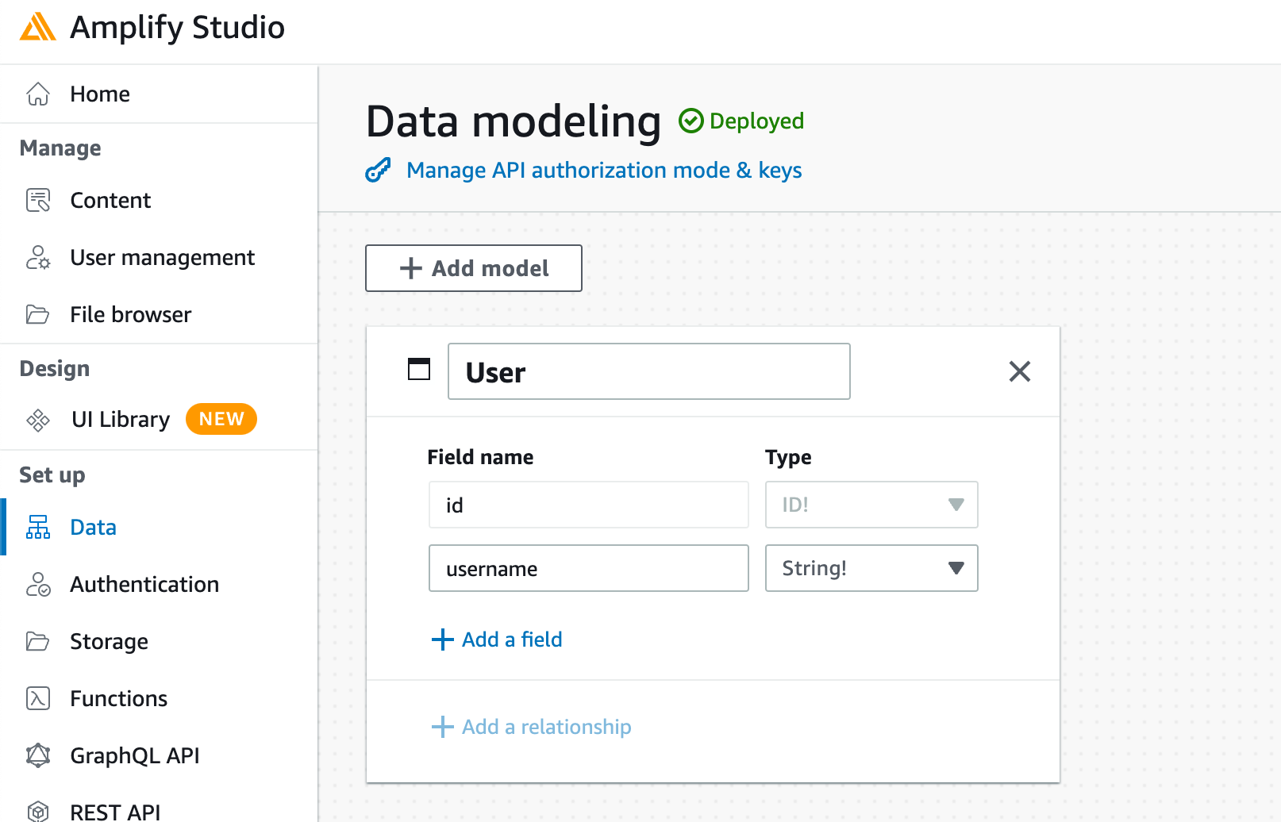Click the plus icon of Add a relationship
This screenshot has width=1281, height=822.
(x=442, y=727)
